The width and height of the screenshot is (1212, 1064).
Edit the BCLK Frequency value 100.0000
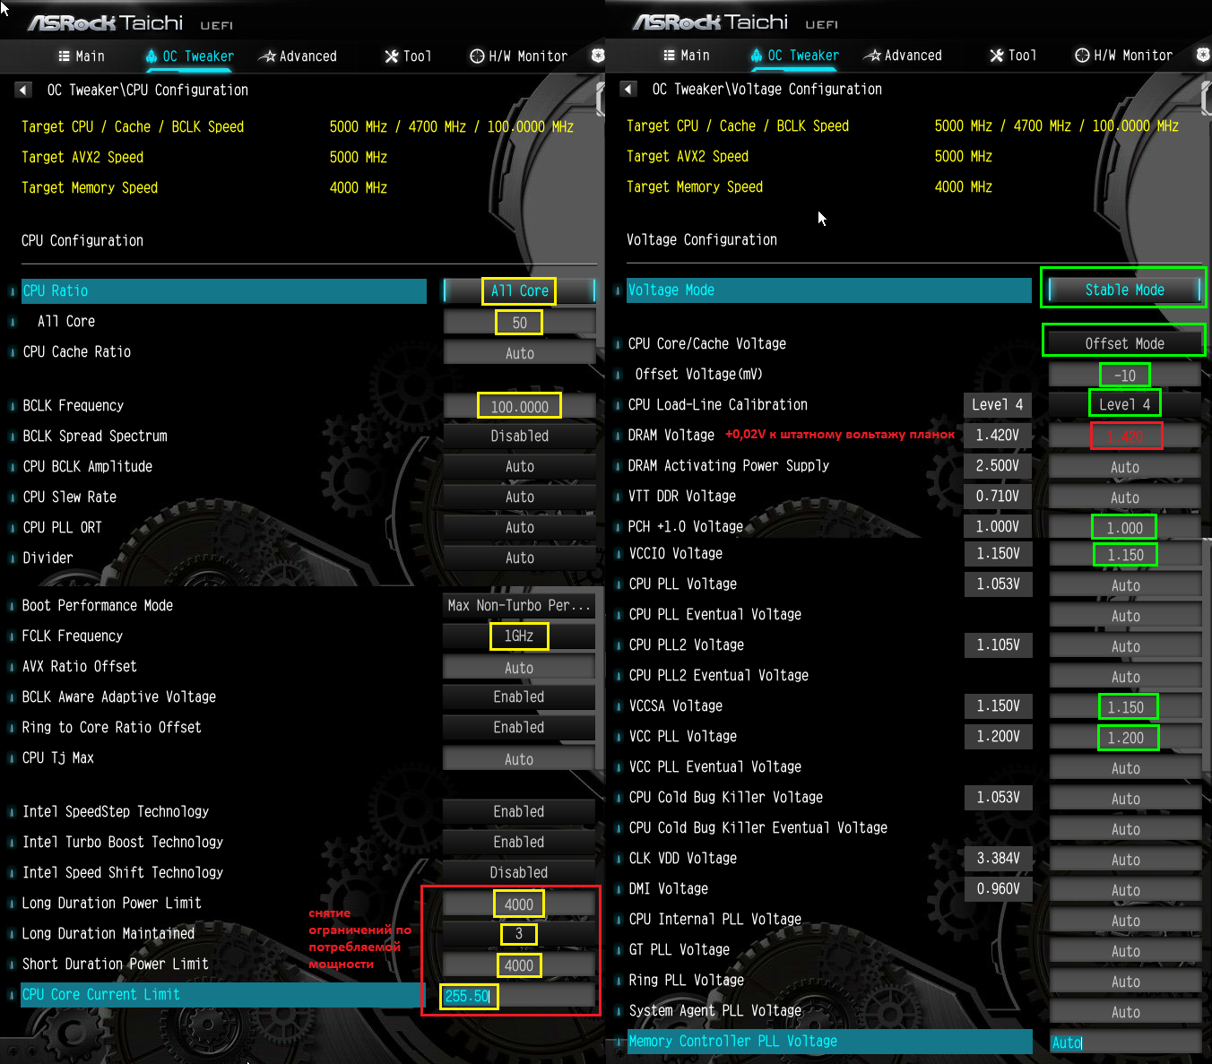pyautogui.click(x=519, y=407)
